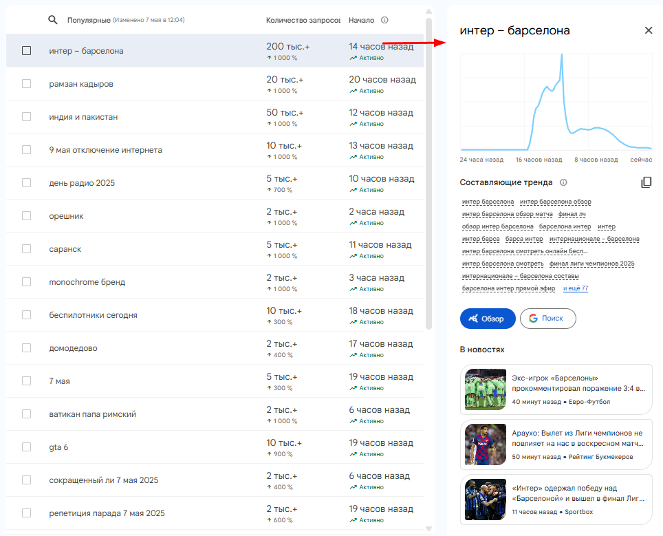This screenshot has height=536, width=663.
Task: Show more components via и ещё 77
Action: tap(576, 288)
